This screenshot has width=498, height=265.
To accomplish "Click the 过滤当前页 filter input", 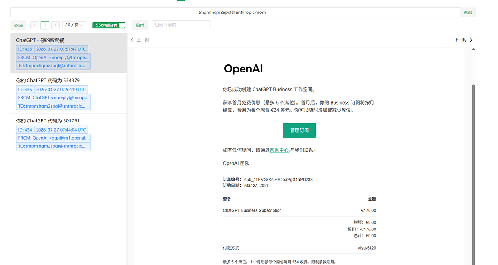I will [x=181, y=25].
